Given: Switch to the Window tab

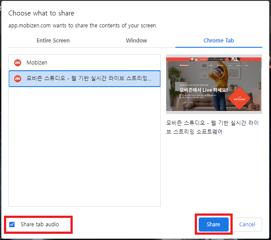Looking at the screenshot, I should 136,40.
